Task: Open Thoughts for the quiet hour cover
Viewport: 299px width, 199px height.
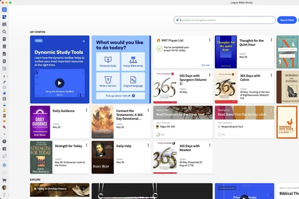Action: [226, 52]
